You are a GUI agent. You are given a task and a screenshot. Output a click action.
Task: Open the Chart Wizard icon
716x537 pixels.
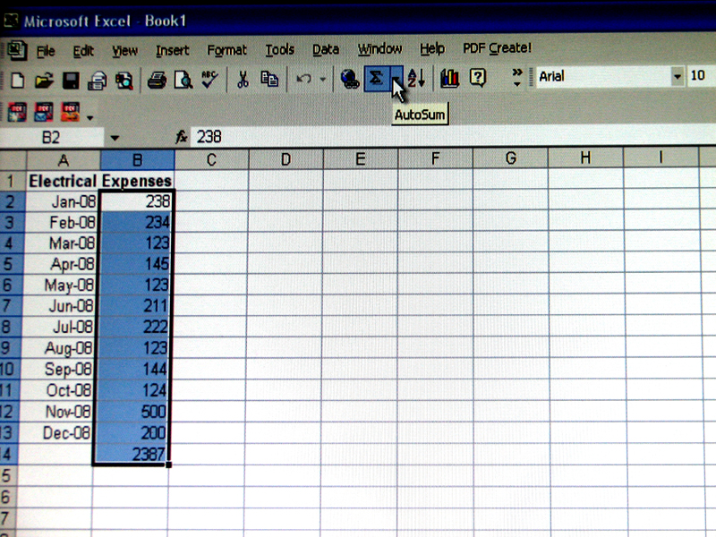[449, 79]
